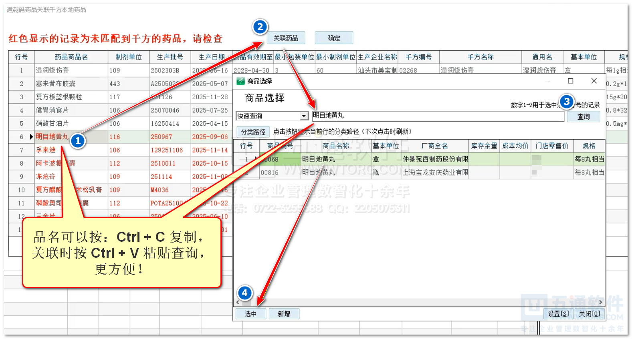Screen dimensions: 632x339
Task: Maximize the 商品选择 dialog
Action: click(570, 81)
